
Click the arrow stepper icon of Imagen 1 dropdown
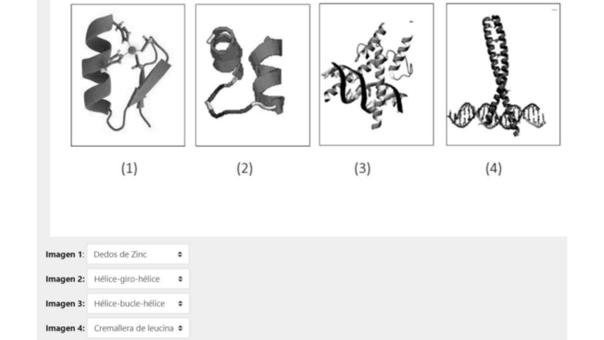(x=180, y=254)
